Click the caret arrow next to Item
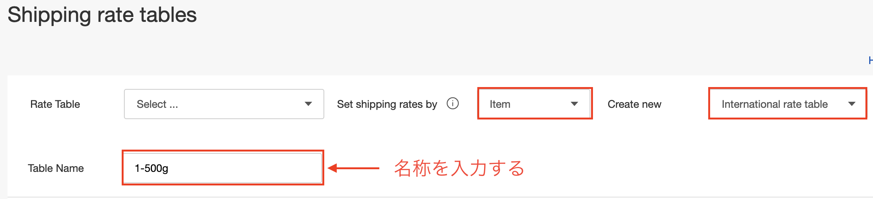873x199 pixels. coord(574,104)
